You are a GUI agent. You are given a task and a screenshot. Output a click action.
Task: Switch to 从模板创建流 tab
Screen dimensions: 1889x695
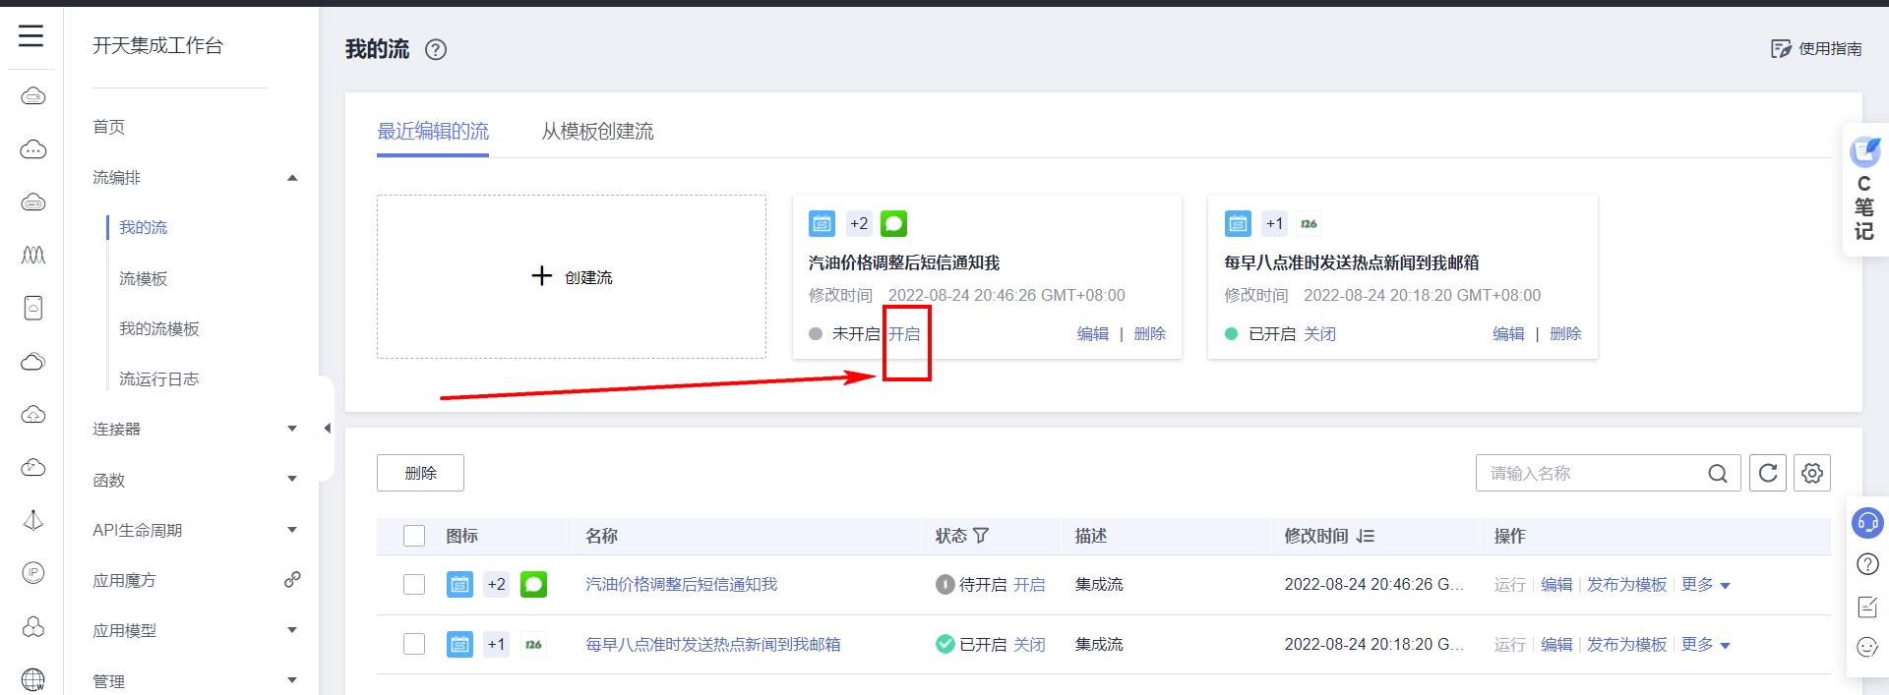(597, 131)
